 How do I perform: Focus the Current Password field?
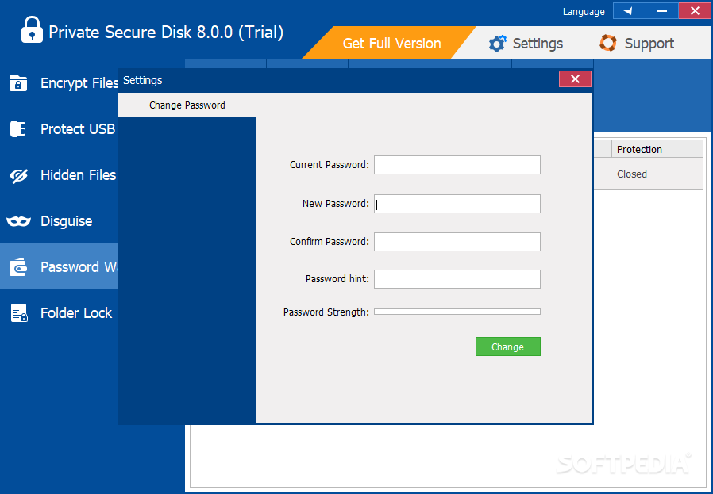[x=457, y=165]
